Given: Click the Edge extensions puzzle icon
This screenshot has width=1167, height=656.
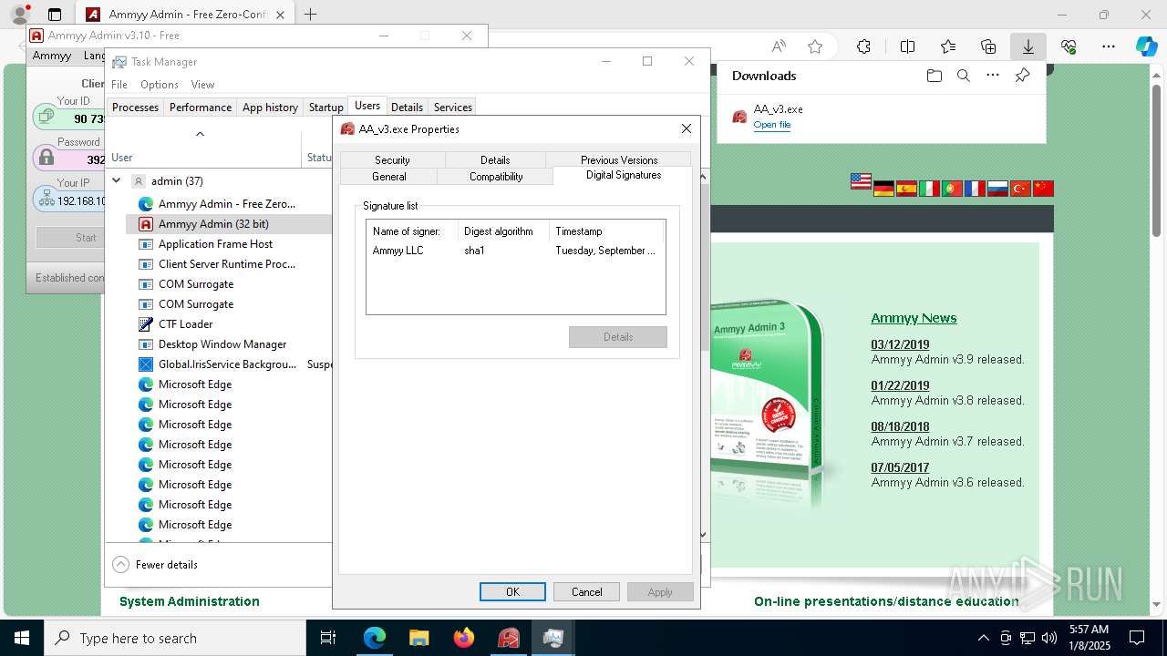Looking at the screenshot, I should [863, 46].
